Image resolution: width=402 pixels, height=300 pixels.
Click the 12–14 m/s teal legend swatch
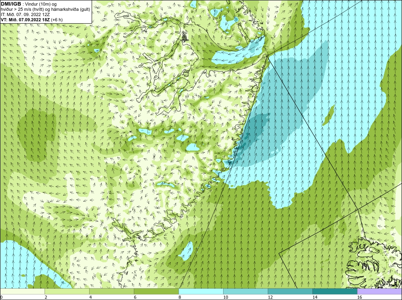coord(290,292)
